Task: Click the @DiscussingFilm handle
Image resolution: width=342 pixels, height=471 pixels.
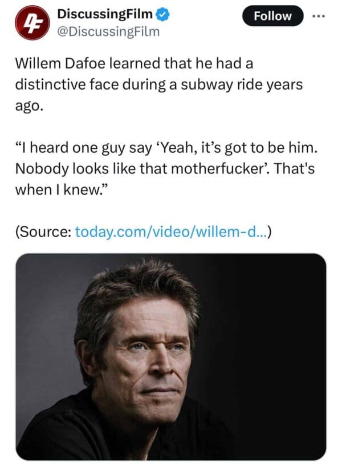Action: click(x=111, y=31)
